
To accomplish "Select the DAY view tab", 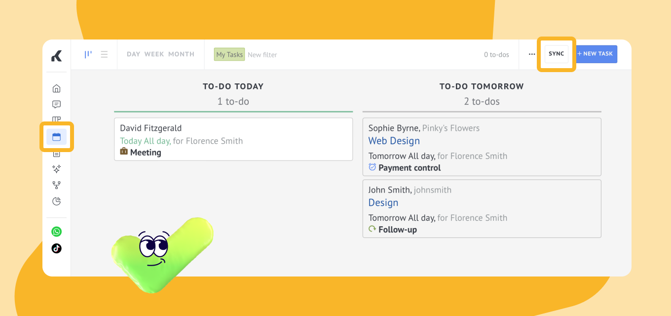I will coord(133,54).
